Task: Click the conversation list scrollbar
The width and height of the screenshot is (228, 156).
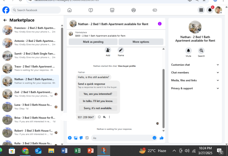Action: click(62, 69)
